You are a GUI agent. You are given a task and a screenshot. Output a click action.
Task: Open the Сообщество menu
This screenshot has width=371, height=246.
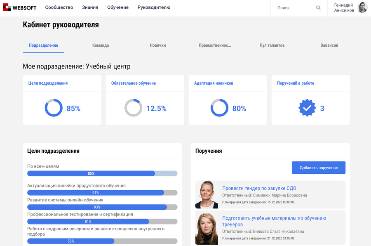[x=59, y=7]
